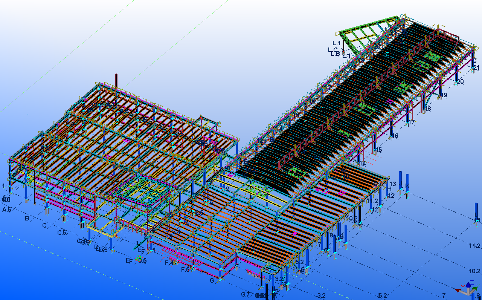Select the A.5 grid label
The width and height of the screenshot is (482, 300).
tap(7, 210)
